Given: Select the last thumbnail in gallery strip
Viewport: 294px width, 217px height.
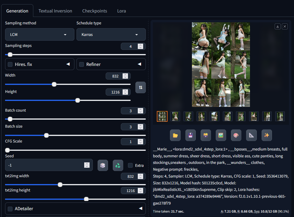Looking at the screenshot, I should click(x=280, y=116).
